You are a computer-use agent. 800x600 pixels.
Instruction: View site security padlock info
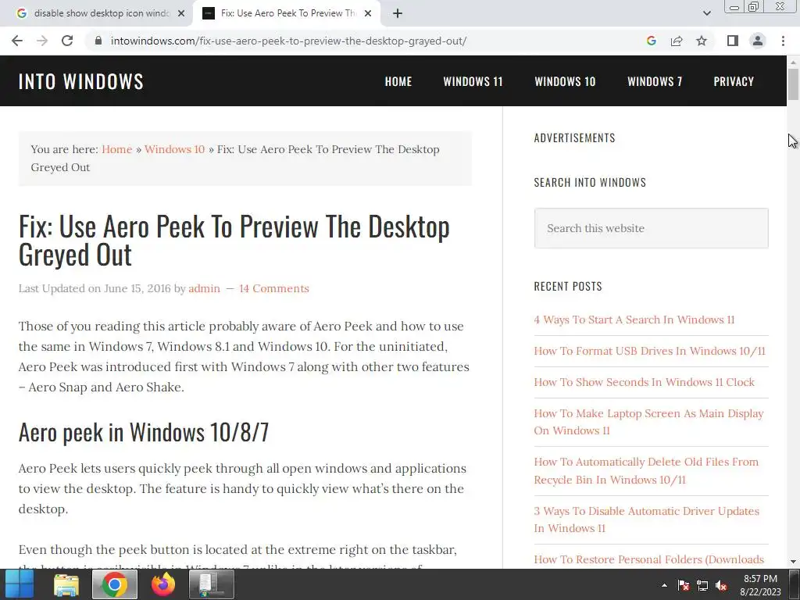coord(98,41)
